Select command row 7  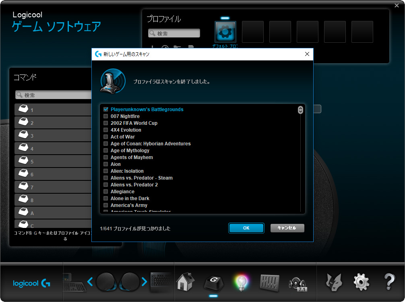53,187
